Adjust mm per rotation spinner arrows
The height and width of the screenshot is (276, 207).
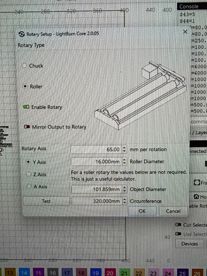[124, 150]
